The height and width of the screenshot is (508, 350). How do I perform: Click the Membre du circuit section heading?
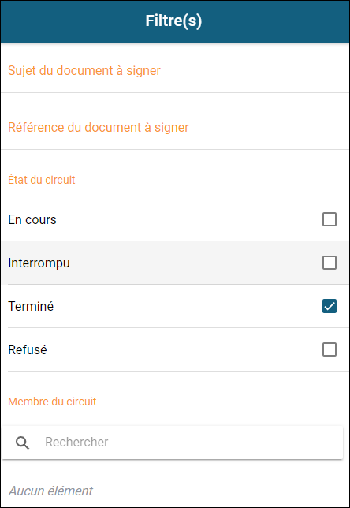[x=52, y=402]
